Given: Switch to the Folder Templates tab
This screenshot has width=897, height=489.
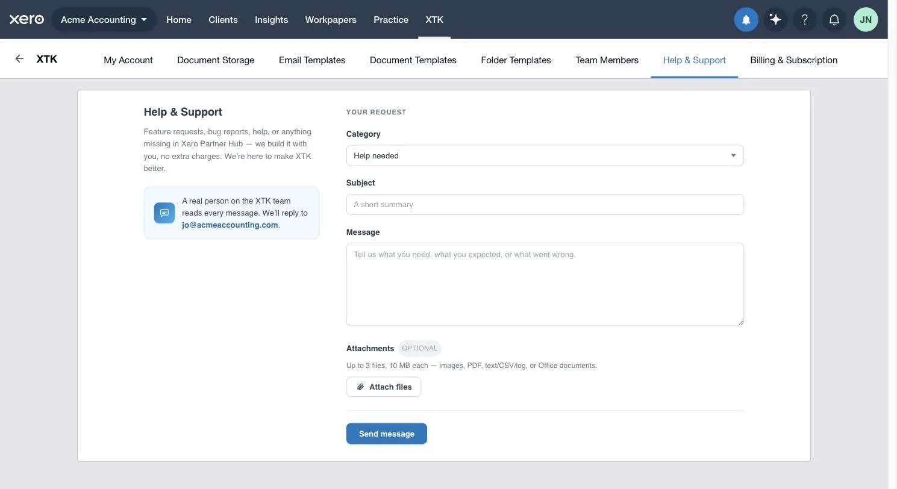Looking at the screenshot, I should coord(516,60).
